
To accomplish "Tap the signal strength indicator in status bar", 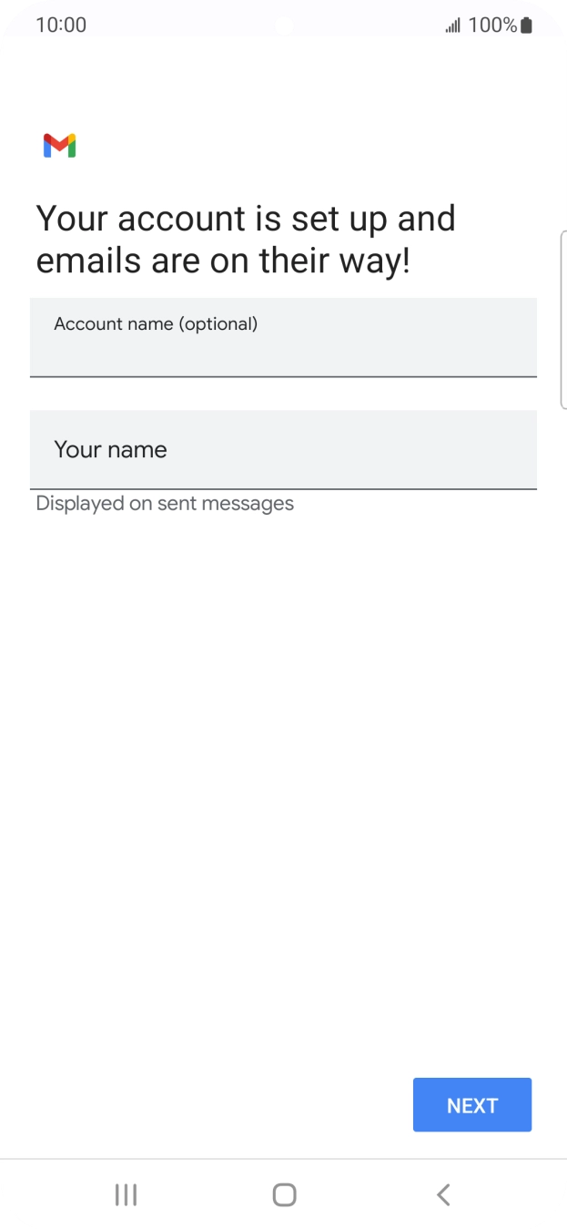I will point(452,25).
